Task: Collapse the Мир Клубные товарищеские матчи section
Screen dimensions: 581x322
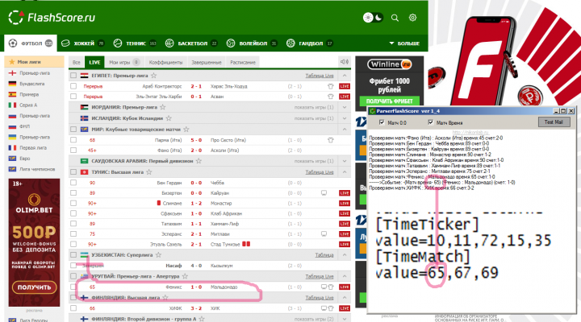Action: (x=345, y=130)
